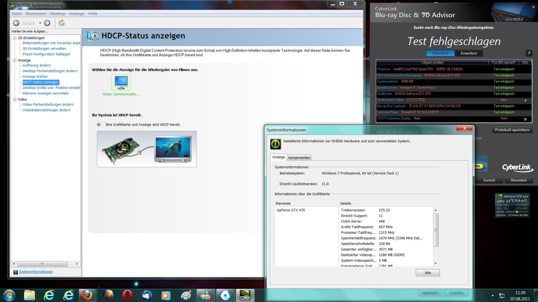The height and width of the screenshot is (302, 538).
Task: Open Firefox from taskbar
Action: 87,295
